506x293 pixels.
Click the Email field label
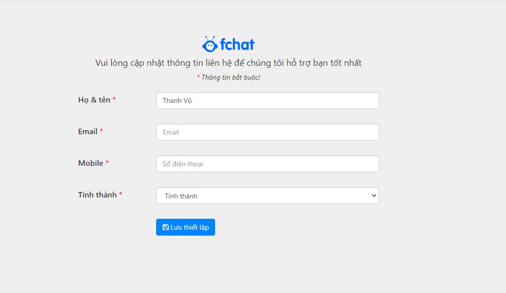pos(88,131)
